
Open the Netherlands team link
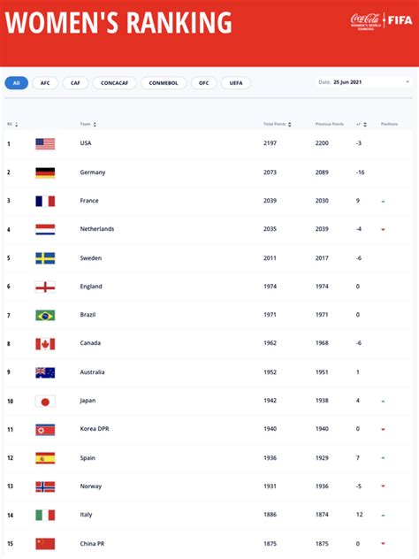pos(97,229)
